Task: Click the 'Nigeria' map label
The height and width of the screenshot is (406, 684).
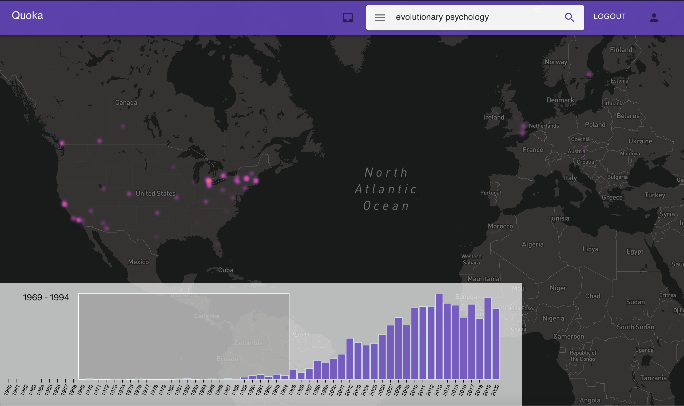Action: point(553,319)
